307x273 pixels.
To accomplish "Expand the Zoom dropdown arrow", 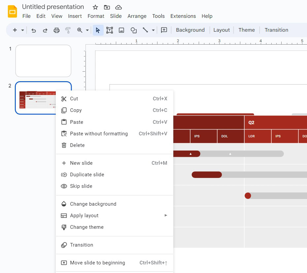I will click(x=87, y=30).
